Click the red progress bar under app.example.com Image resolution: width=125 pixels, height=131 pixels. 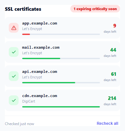point(26,34)
